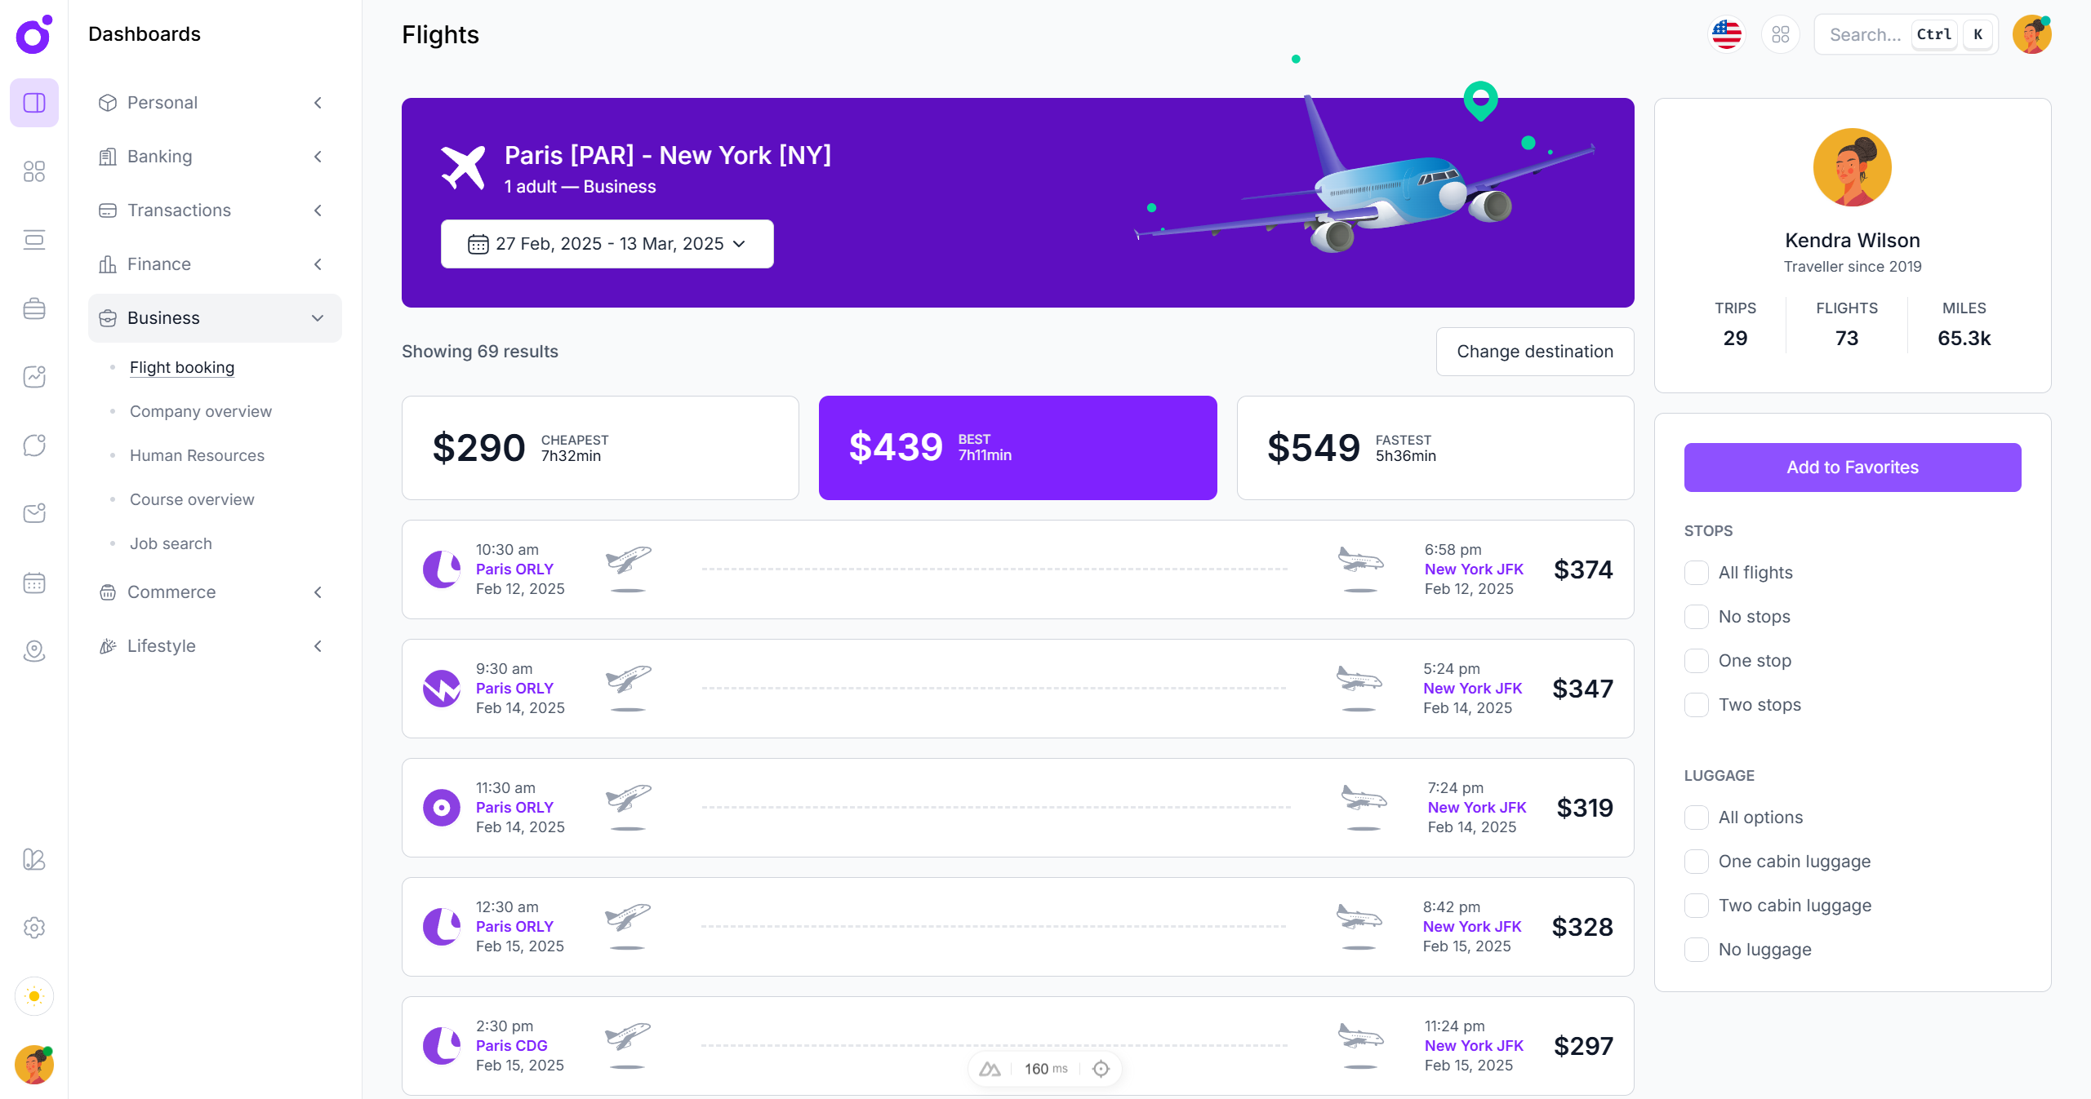Open the calendar icon in the sidebar

[x=33, y=583]
